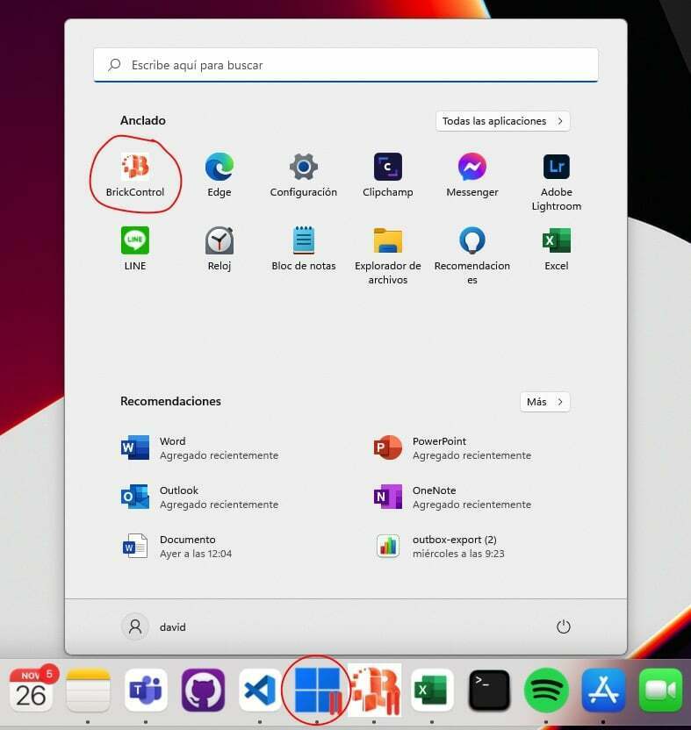Open the Reloj clock app
This screenshot has width=691, height=730.
[x=219, y=249]
